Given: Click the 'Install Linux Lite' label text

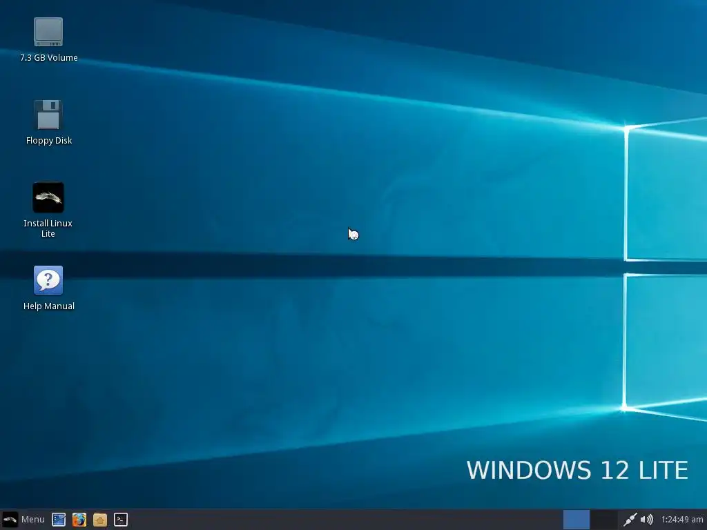Looking at the screenshot, I should (48, 228).
